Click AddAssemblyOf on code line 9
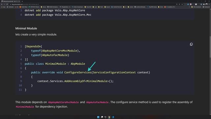This screenshot has width=211, height=119. [75, 81]
